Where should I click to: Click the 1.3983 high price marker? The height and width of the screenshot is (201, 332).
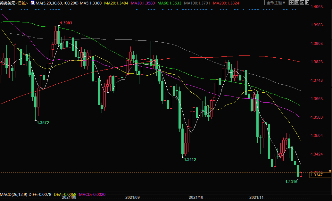66,23
